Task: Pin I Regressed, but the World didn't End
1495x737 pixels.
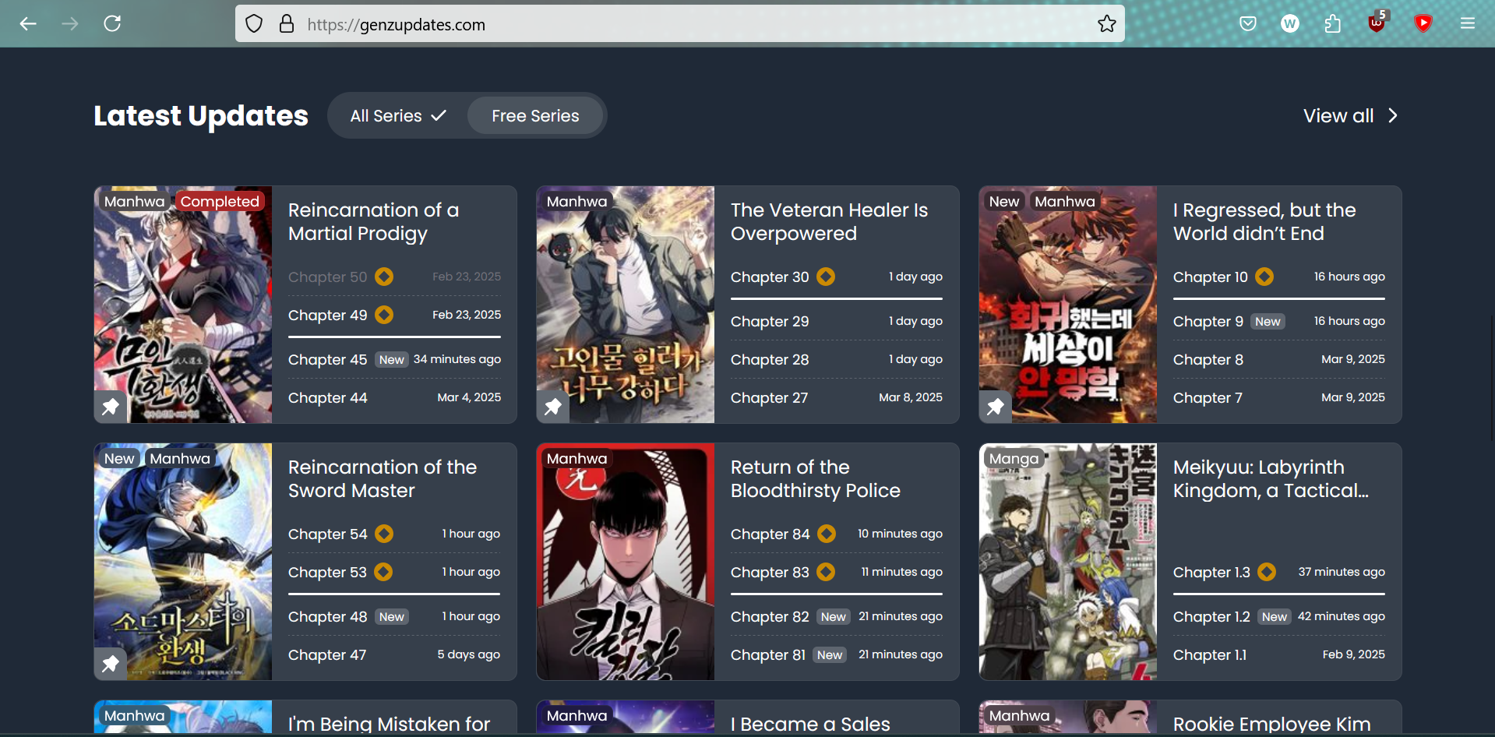Action: click(996, 406)
